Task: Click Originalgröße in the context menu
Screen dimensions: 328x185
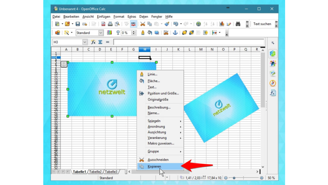Action: coord(161,100)
